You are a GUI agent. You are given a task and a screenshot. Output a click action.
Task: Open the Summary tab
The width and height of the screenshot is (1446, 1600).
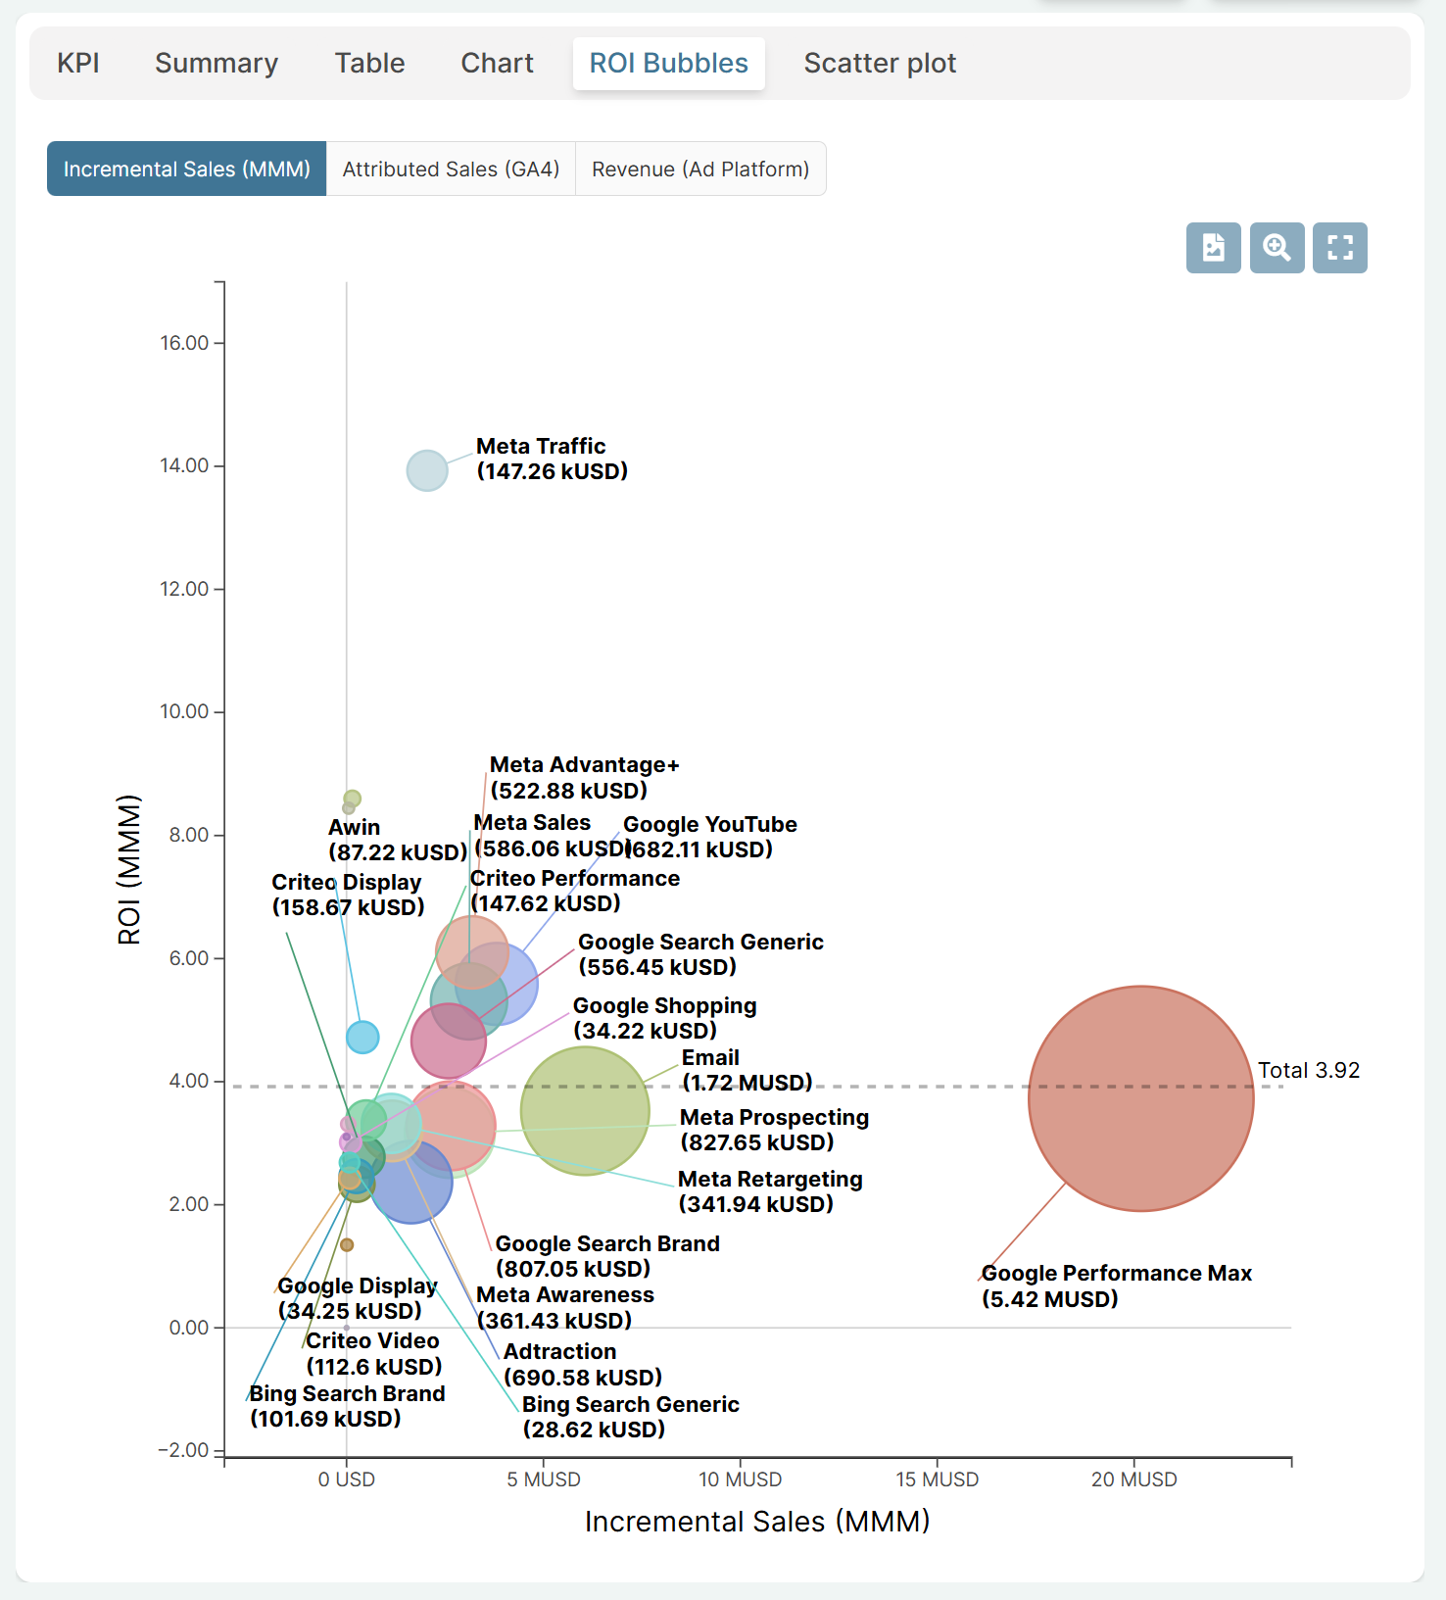[217, 64]
